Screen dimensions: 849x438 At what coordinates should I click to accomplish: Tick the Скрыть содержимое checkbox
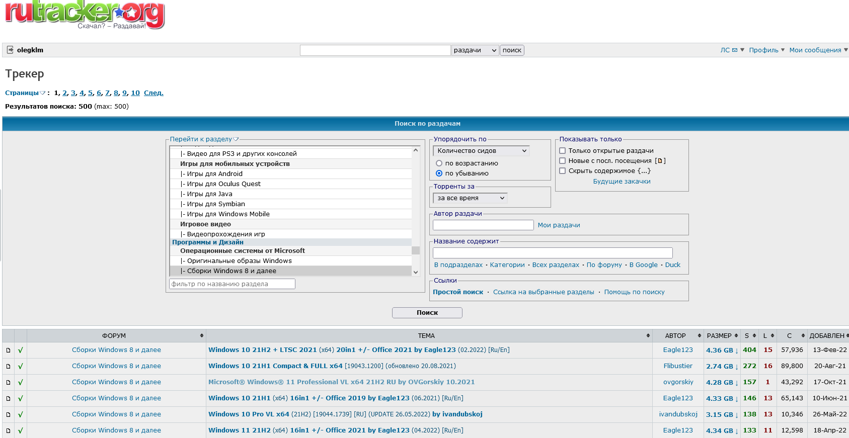[x=563, y=171]
